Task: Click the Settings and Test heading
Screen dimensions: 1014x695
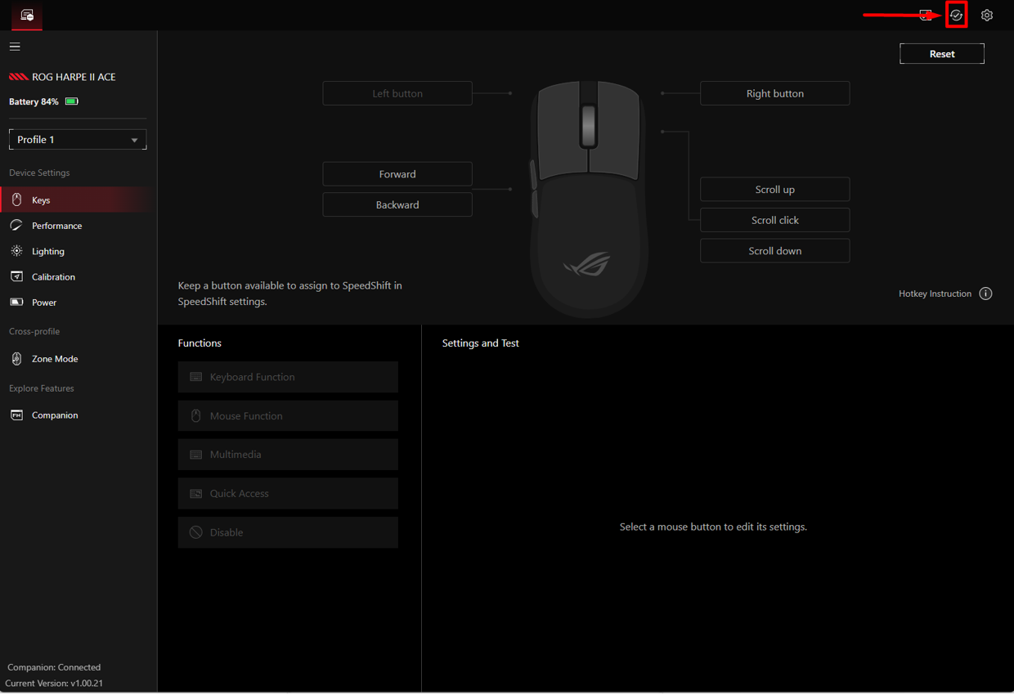Action: [481, 343]
